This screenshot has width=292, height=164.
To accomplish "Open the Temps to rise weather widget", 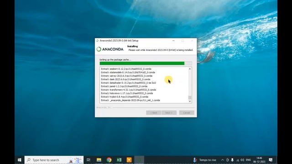I will click(204, 160).
